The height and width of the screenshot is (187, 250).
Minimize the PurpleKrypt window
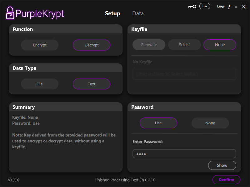coord(236,7)
